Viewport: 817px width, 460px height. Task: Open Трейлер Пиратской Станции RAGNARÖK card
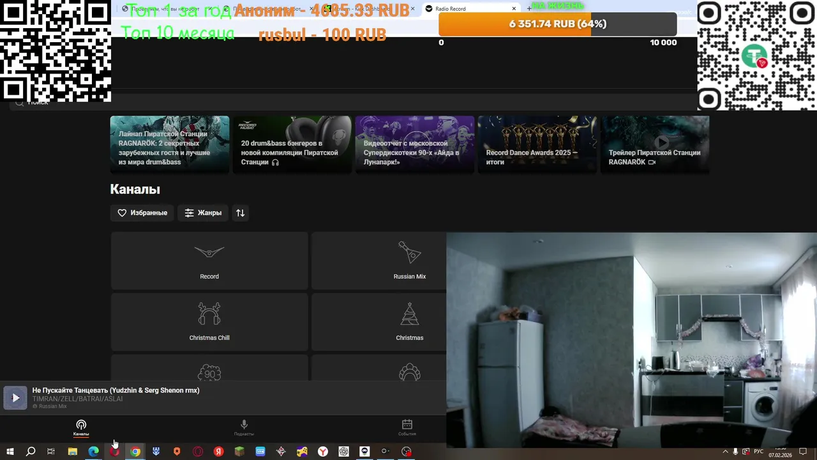tap(655, 144)
